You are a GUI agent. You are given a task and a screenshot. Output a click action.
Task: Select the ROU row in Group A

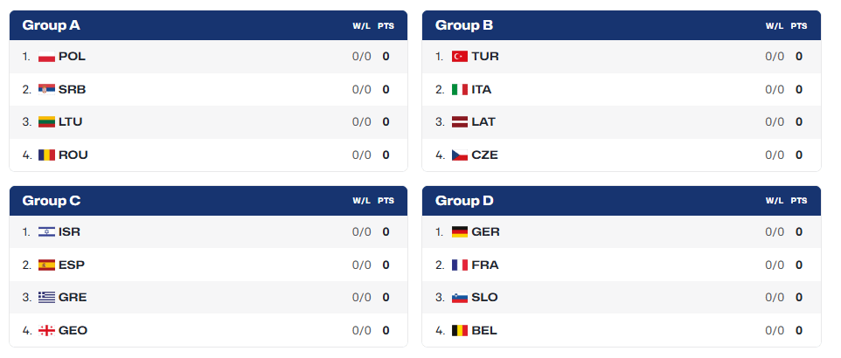click(208, 155)
